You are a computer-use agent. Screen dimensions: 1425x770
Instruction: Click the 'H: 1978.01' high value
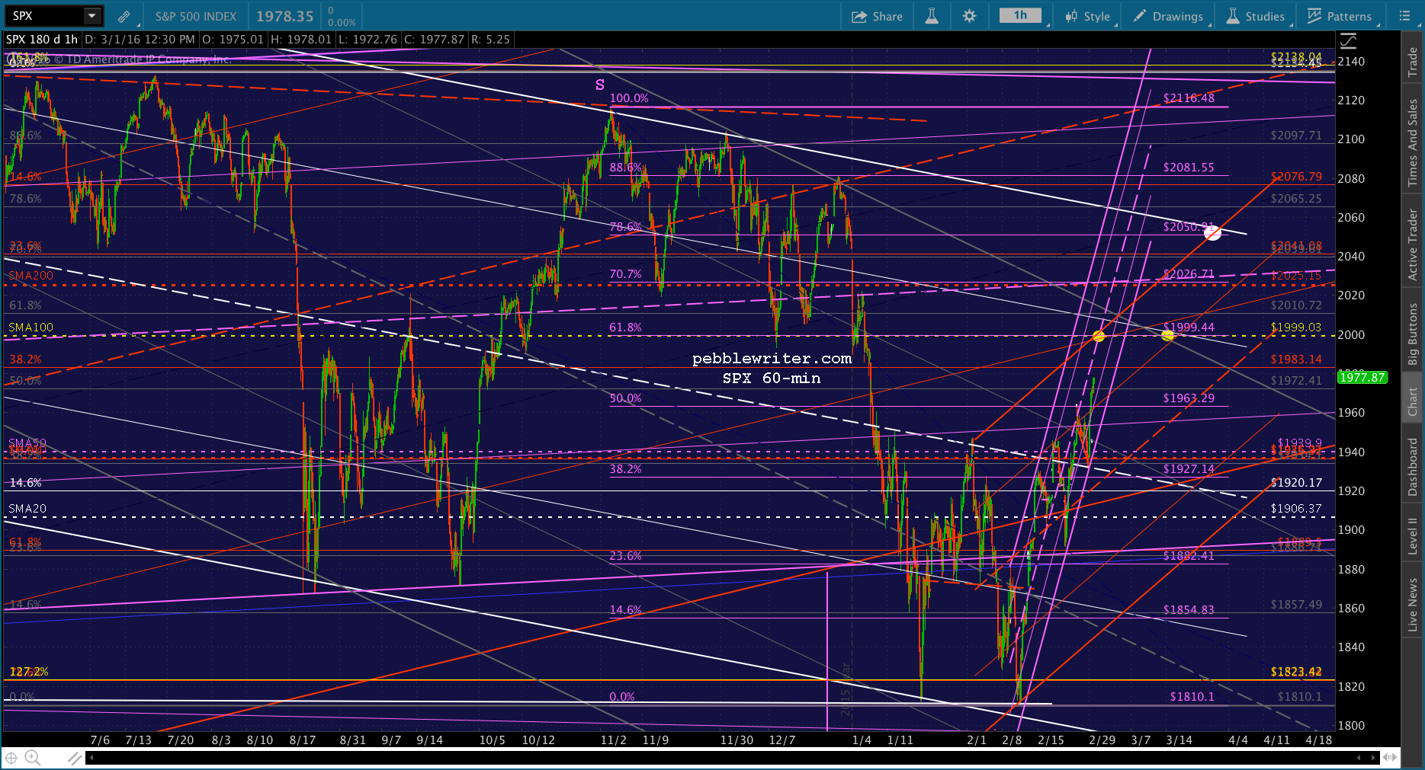tap(300, 40)
